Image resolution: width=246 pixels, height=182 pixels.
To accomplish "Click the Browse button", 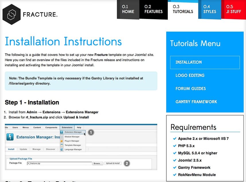I will click(x=97, y=163).
